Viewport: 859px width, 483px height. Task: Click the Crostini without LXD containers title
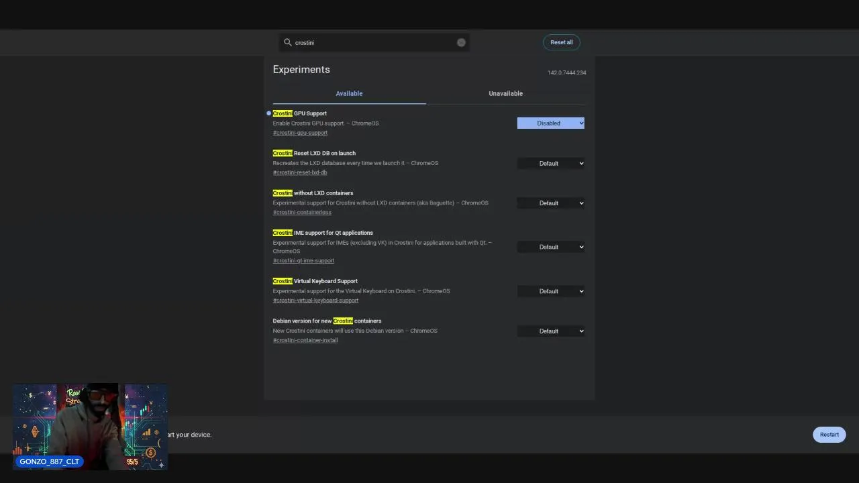point(313,193)
